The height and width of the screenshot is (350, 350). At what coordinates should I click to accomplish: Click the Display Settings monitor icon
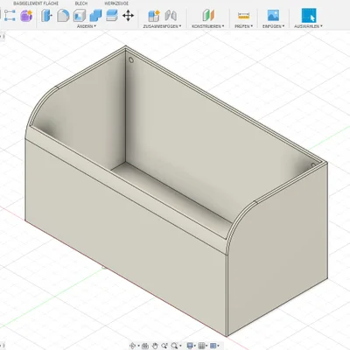coord(190,346)
